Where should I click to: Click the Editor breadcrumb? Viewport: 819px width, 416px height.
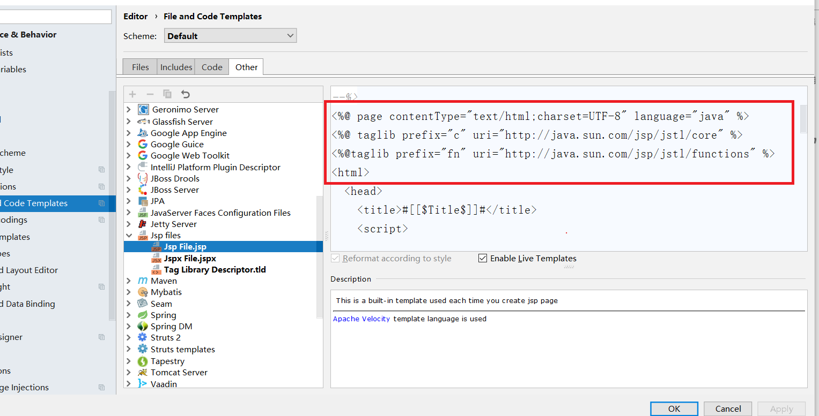(136, 17)
